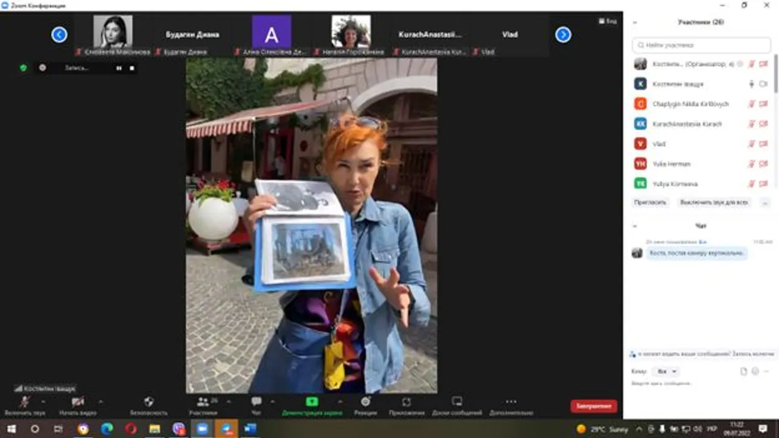
Task: Collapse the Участники panel header chevron
Action: pyautogui.click(x=635, y=22)
